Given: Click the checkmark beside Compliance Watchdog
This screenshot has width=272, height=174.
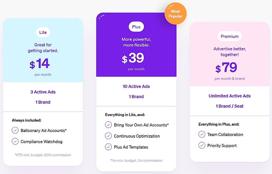Looking at the screenshot, I should tap(15, 142).
